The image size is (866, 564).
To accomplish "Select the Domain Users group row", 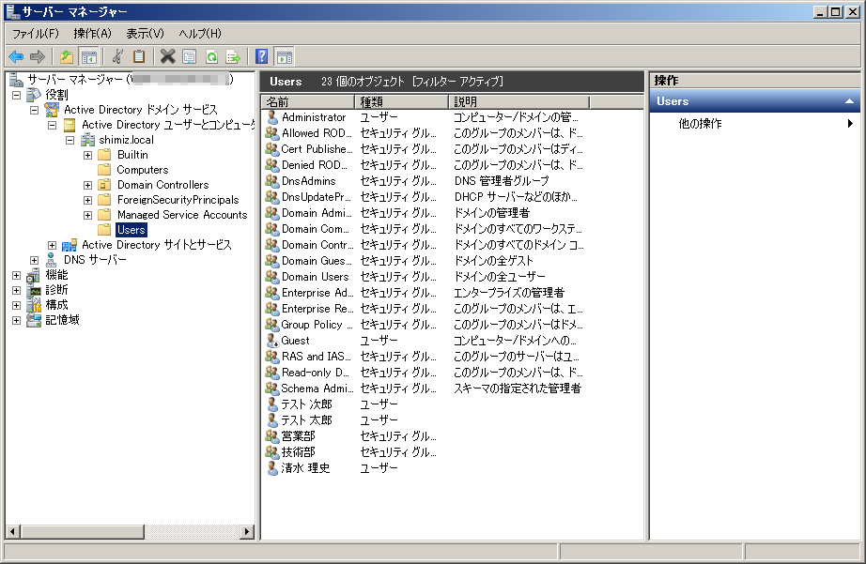I will [x=315, y=277].
